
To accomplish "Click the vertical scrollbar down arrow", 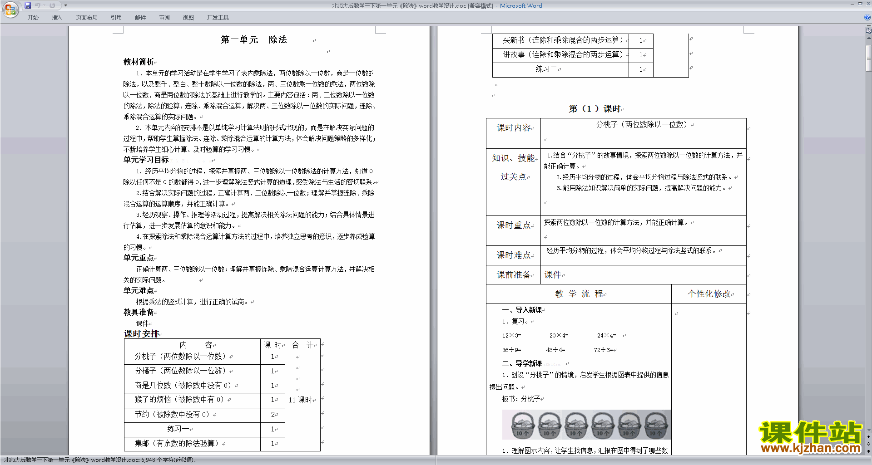I will tap(869, 430).
